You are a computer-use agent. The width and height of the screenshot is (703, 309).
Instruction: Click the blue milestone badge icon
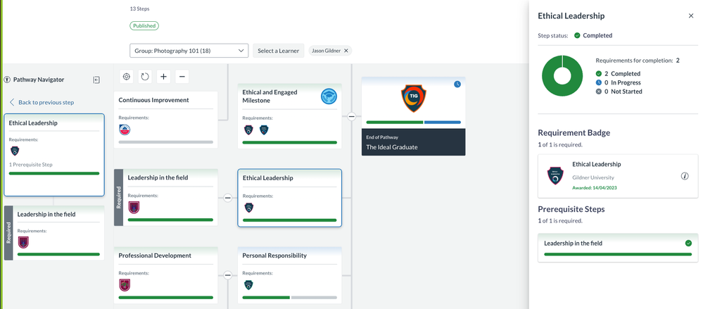point(329,96)
